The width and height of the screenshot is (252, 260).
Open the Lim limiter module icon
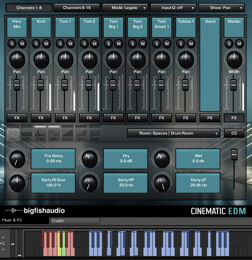81,133
